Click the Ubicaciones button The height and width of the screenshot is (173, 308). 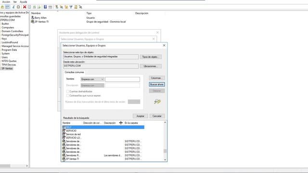pos(151,66)
